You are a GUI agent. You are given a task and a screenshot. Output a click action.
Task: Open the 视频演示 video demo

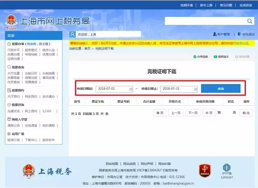tap(221, 57)
